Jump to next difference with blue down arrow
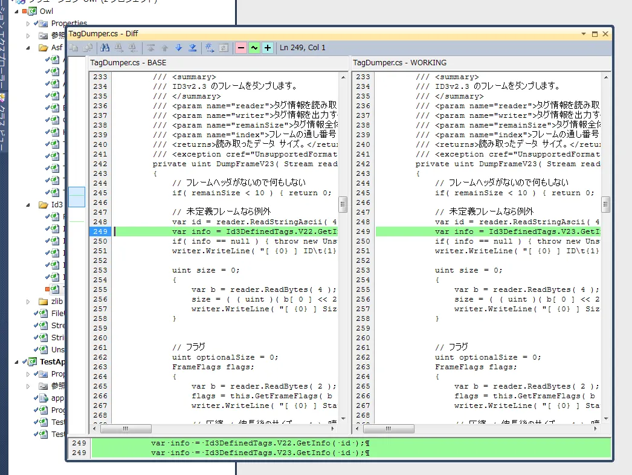 [x=179, y=48]
